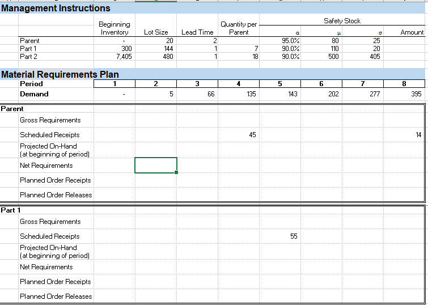
Task: Select the demand value 395
Action: coord(416,94)
